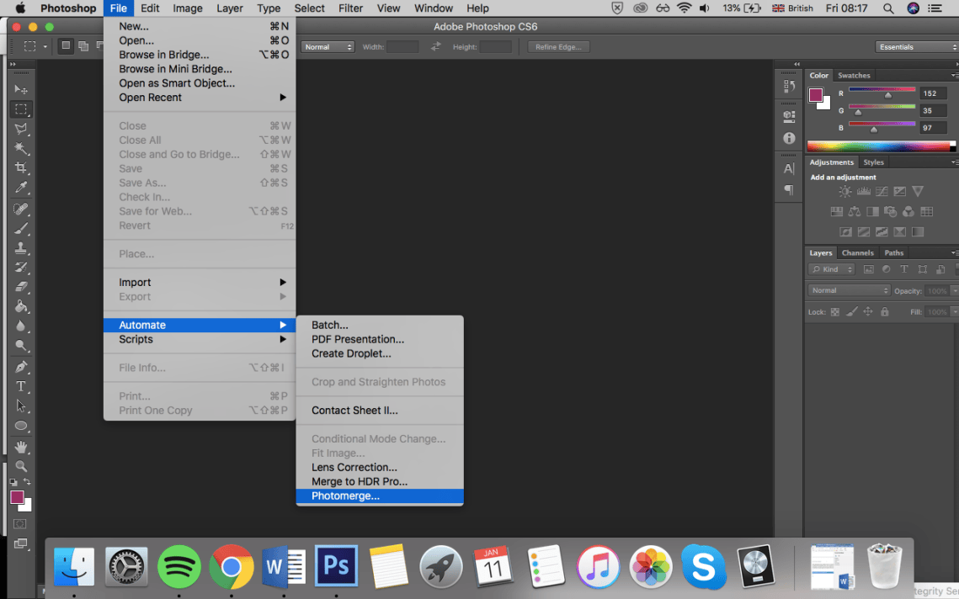Expand the Open Recent submenu

(x=200, y=98)
